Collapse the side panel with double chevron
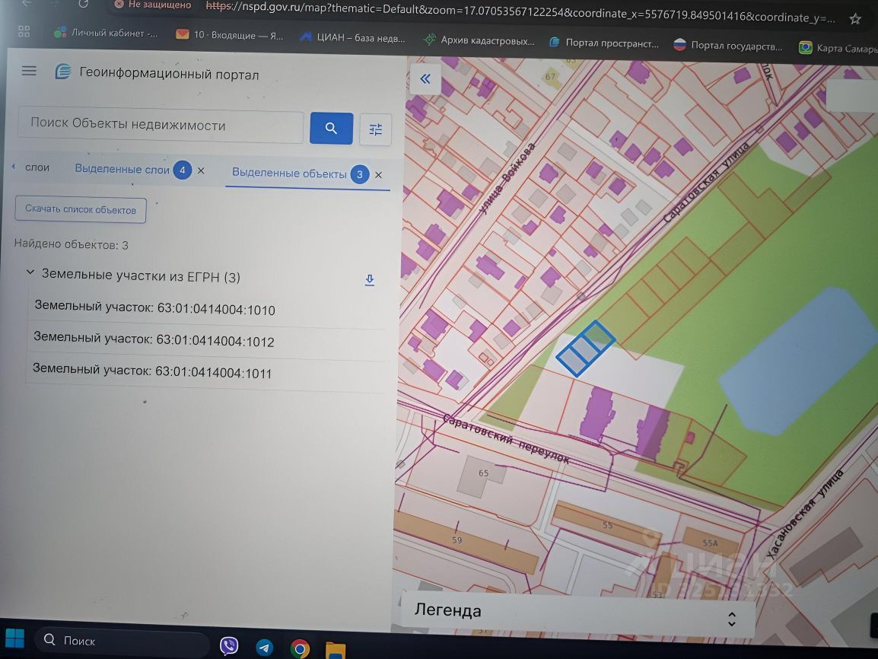878x659 pixels. click(425, 78)
